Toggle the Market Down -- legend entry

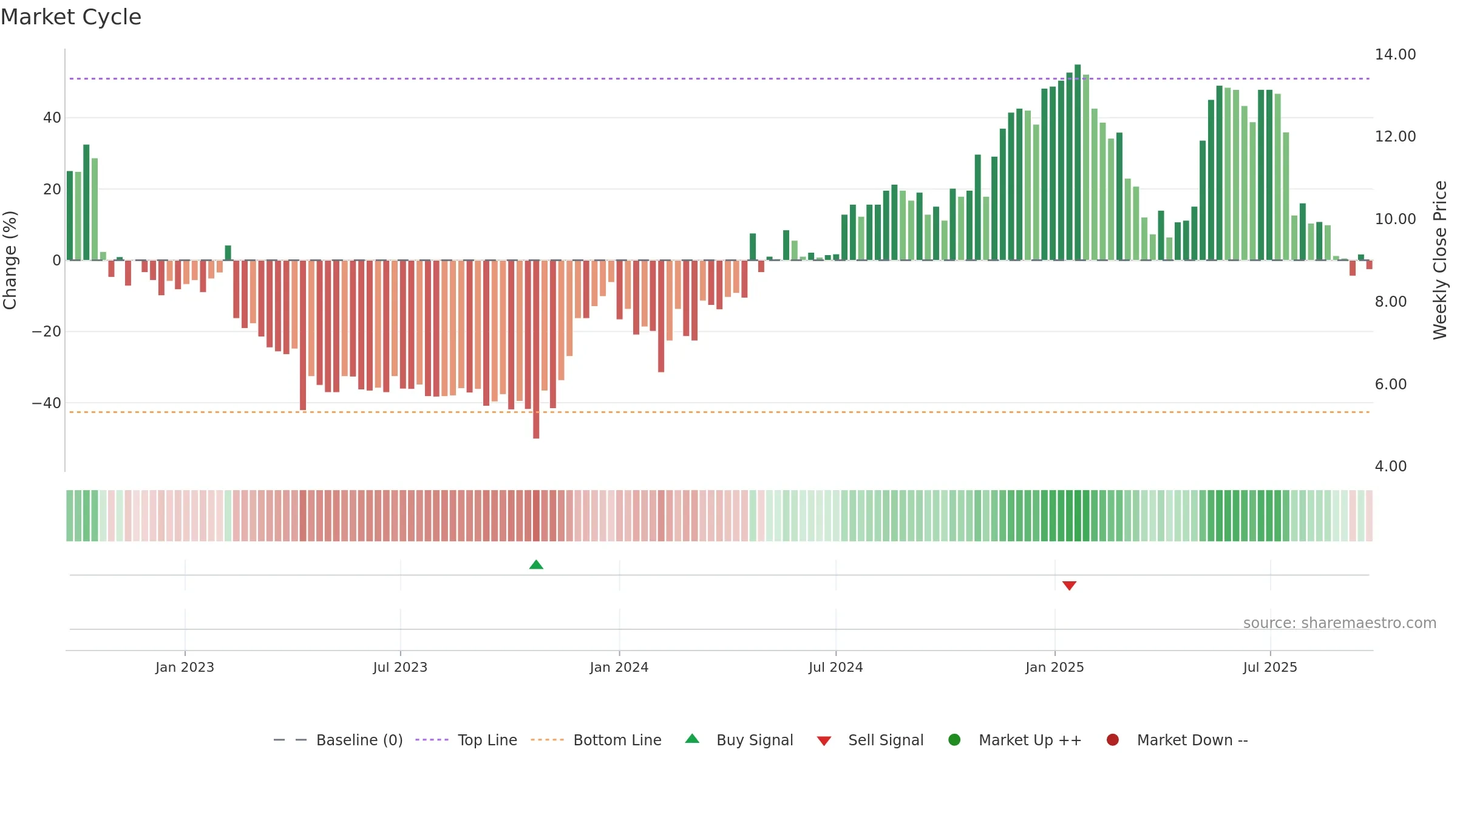click(x=1177, y=740)
